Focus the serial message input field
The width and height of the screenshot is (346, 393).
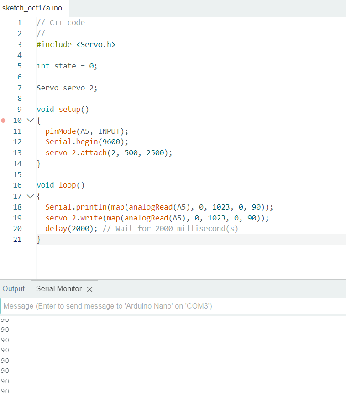point(173,306)
